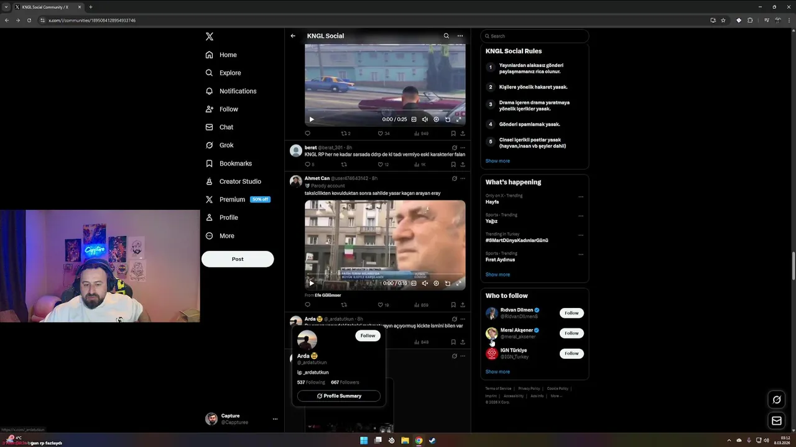Toggle captions on the 0:25 video
The image size is (796, 447).
pos(414,119)
